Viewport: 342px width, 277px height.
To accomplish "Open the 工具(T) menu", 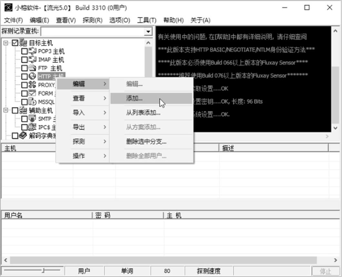I will (147, 20).
